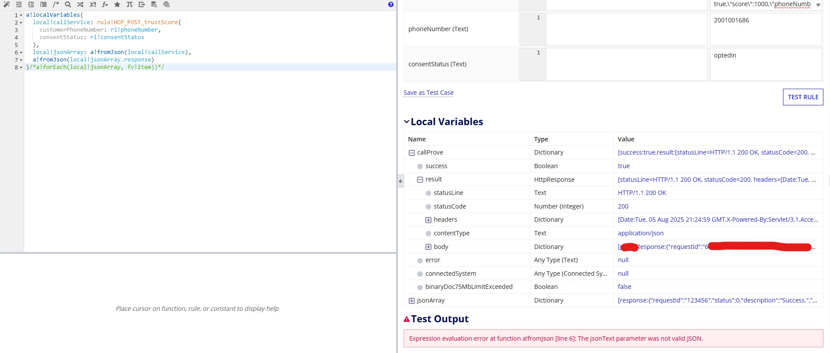
Task: Open search with the magnifier icon
Action: point(68,4)
